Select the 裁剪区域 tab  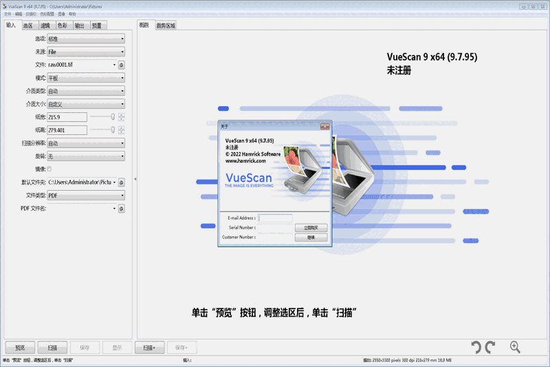(x=166, y=25)
